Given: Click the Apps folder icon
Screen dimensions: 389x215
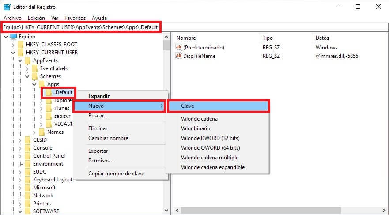Looking at the screenshot, I should 42,84.
